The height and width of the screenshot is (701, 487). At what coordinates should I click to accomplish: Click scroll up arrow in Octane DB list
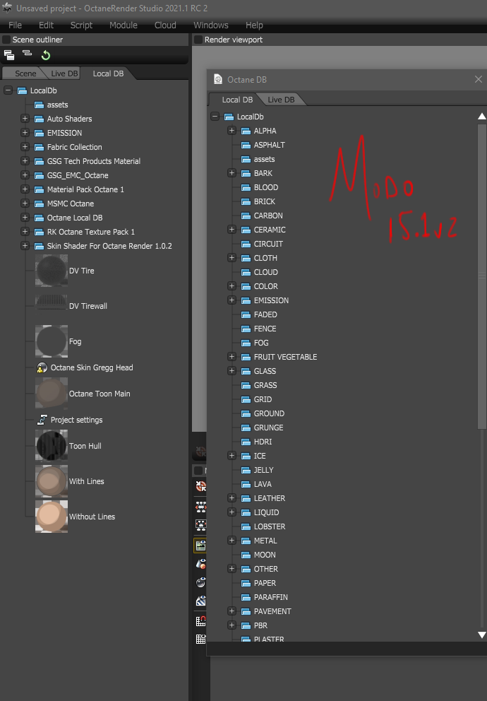(481, 116)
